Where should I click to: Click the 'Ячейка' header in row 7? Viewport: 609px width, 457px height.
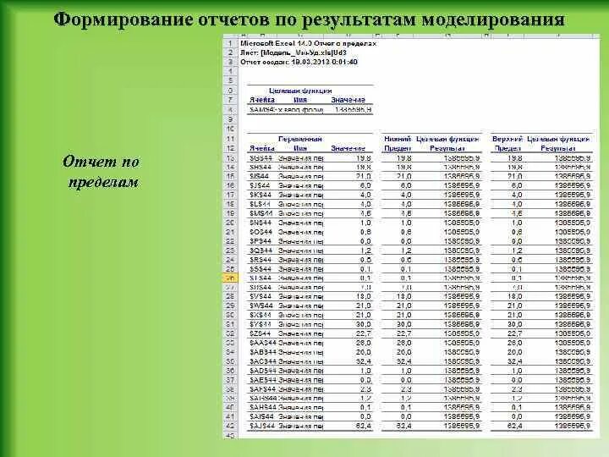point(261,100)
